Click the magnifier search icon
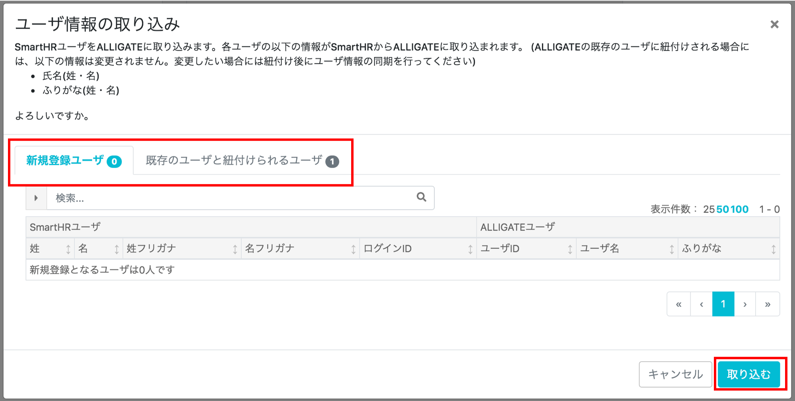795x401 pixels. [422, 197]
